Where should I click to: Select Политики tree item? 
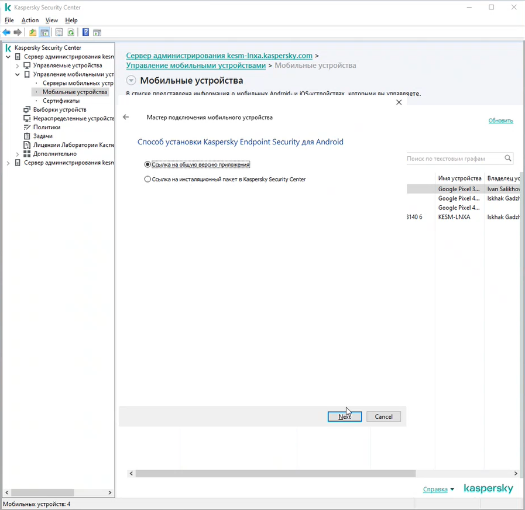(x=47, y=127)
